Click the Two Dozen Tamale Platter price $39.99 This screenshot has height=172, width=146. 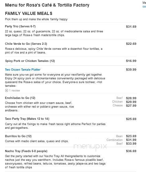click(x=131, y=70)
